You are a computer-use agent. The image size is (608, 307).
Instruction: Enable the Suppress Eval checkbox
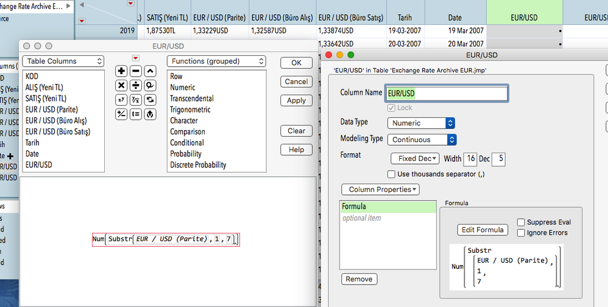[521, 222]
